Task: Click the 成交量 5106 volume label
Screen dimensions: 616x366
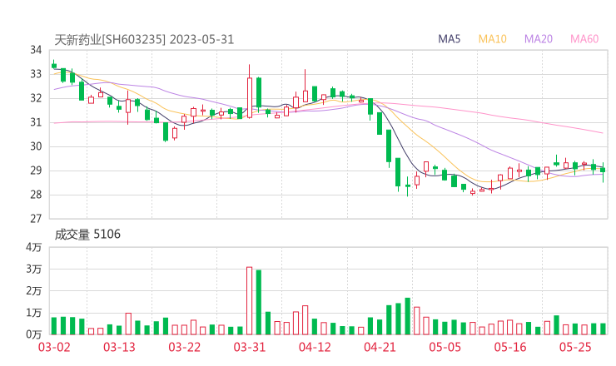Action: pyautogui.click(x=87, y=235)
